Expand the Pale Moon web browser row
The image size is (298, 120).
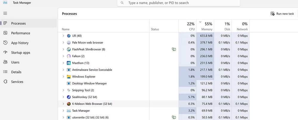(x=63, y=43)
